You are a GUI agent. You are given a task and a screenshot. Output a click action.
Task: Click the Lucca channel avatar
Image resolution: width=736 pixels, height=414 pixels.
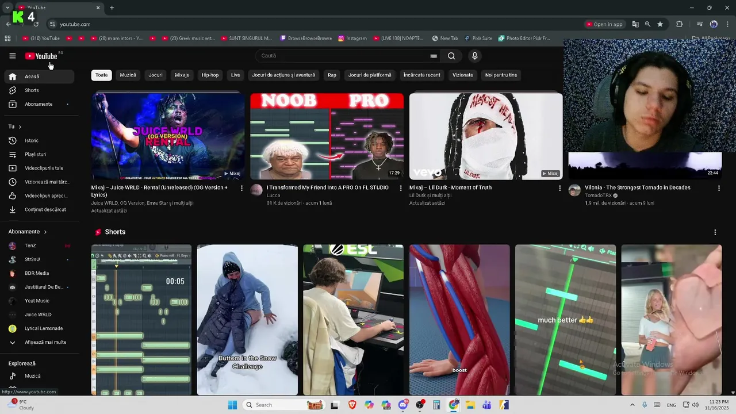coord(256,190)
